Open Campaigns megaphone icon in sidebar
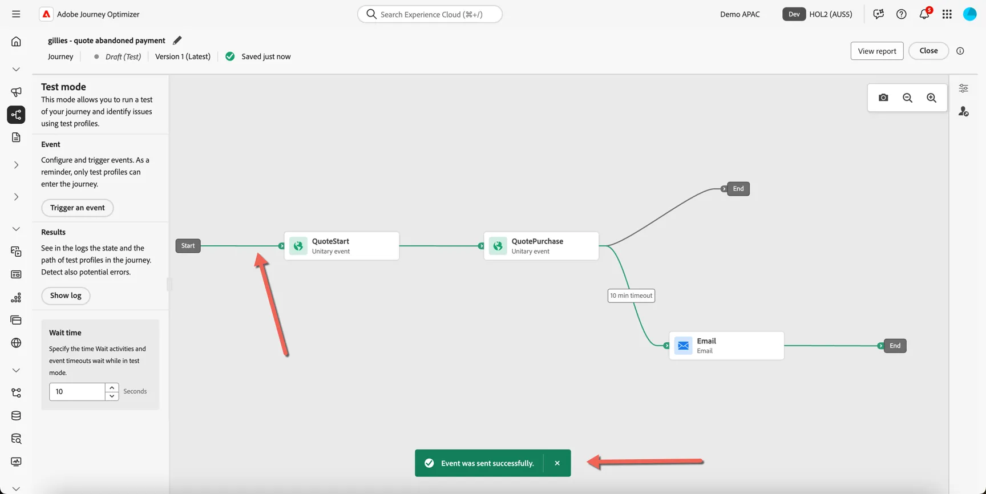Viewport: 986px width, 494px height. coord(16,92)
